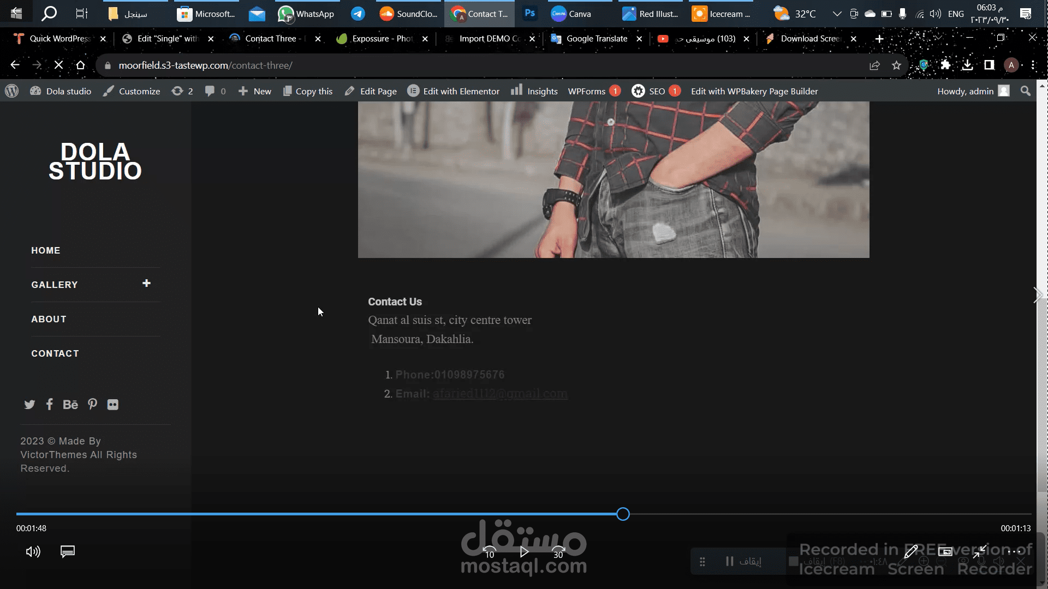Open video player more options ellipsis

1014,551
